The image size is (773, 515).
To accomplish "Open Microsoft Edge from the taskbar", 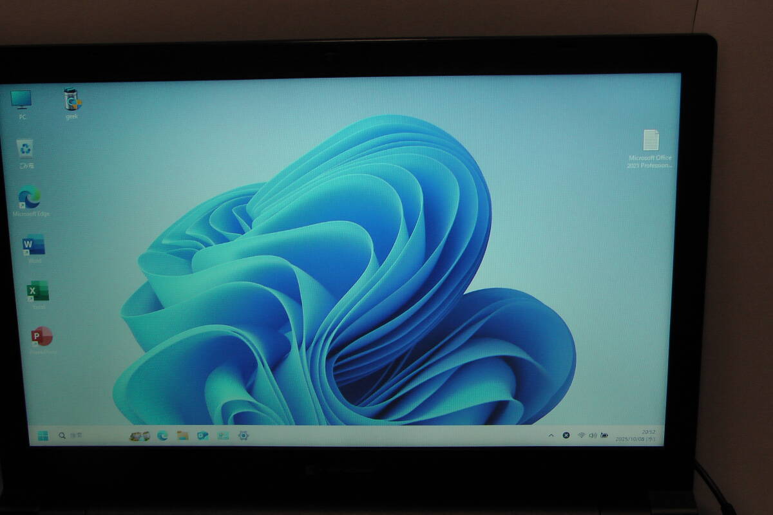I will pyautogui.click(x=162, y=436).
